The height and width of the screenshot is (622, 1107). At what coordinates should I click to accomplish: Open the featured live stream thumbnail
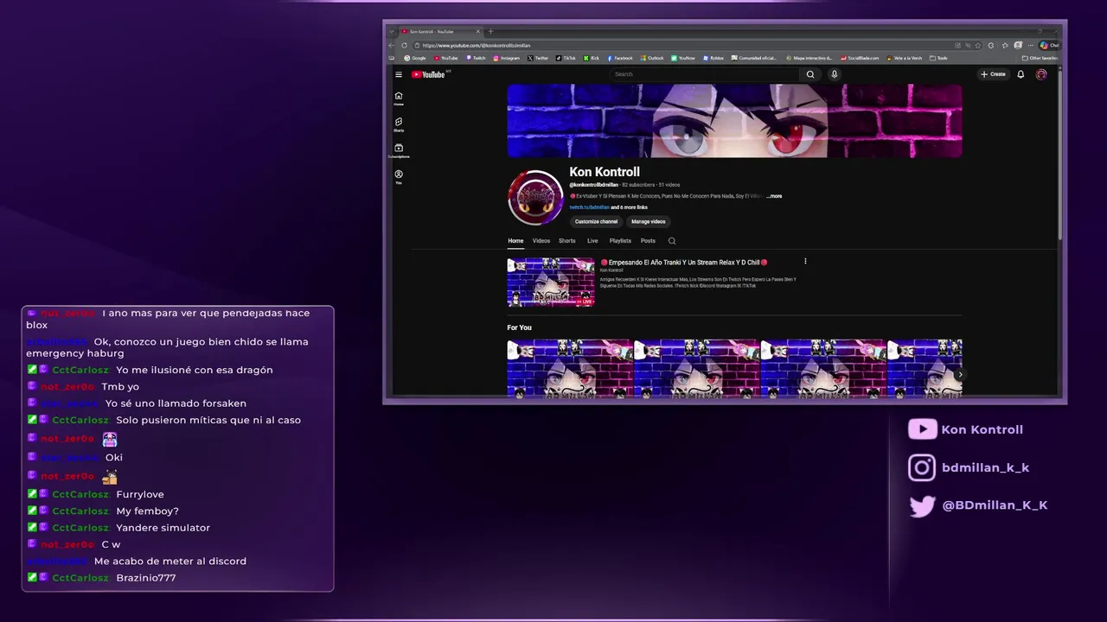pos(551,282)
